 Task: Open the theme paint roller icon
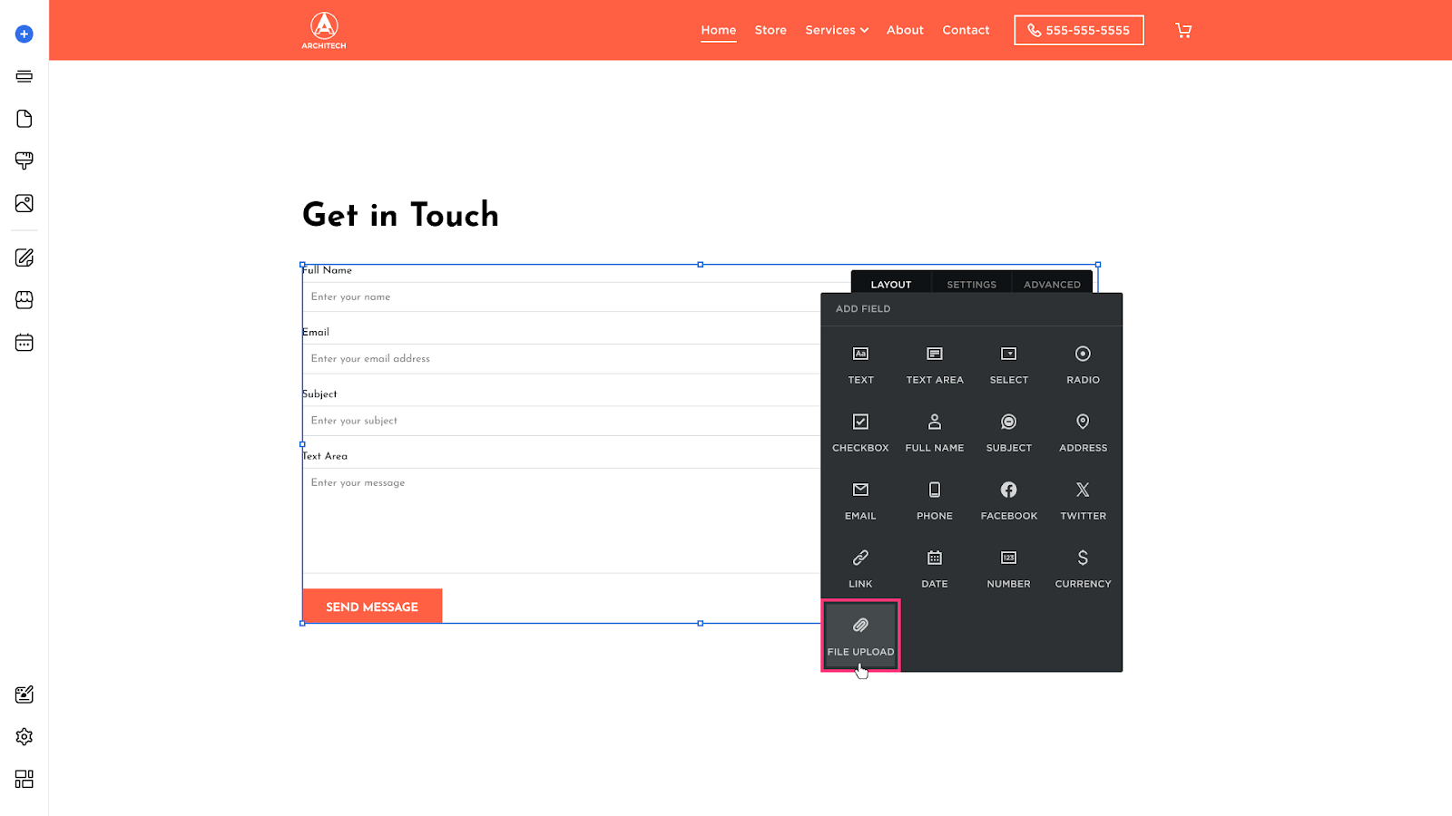coord(25,160)
